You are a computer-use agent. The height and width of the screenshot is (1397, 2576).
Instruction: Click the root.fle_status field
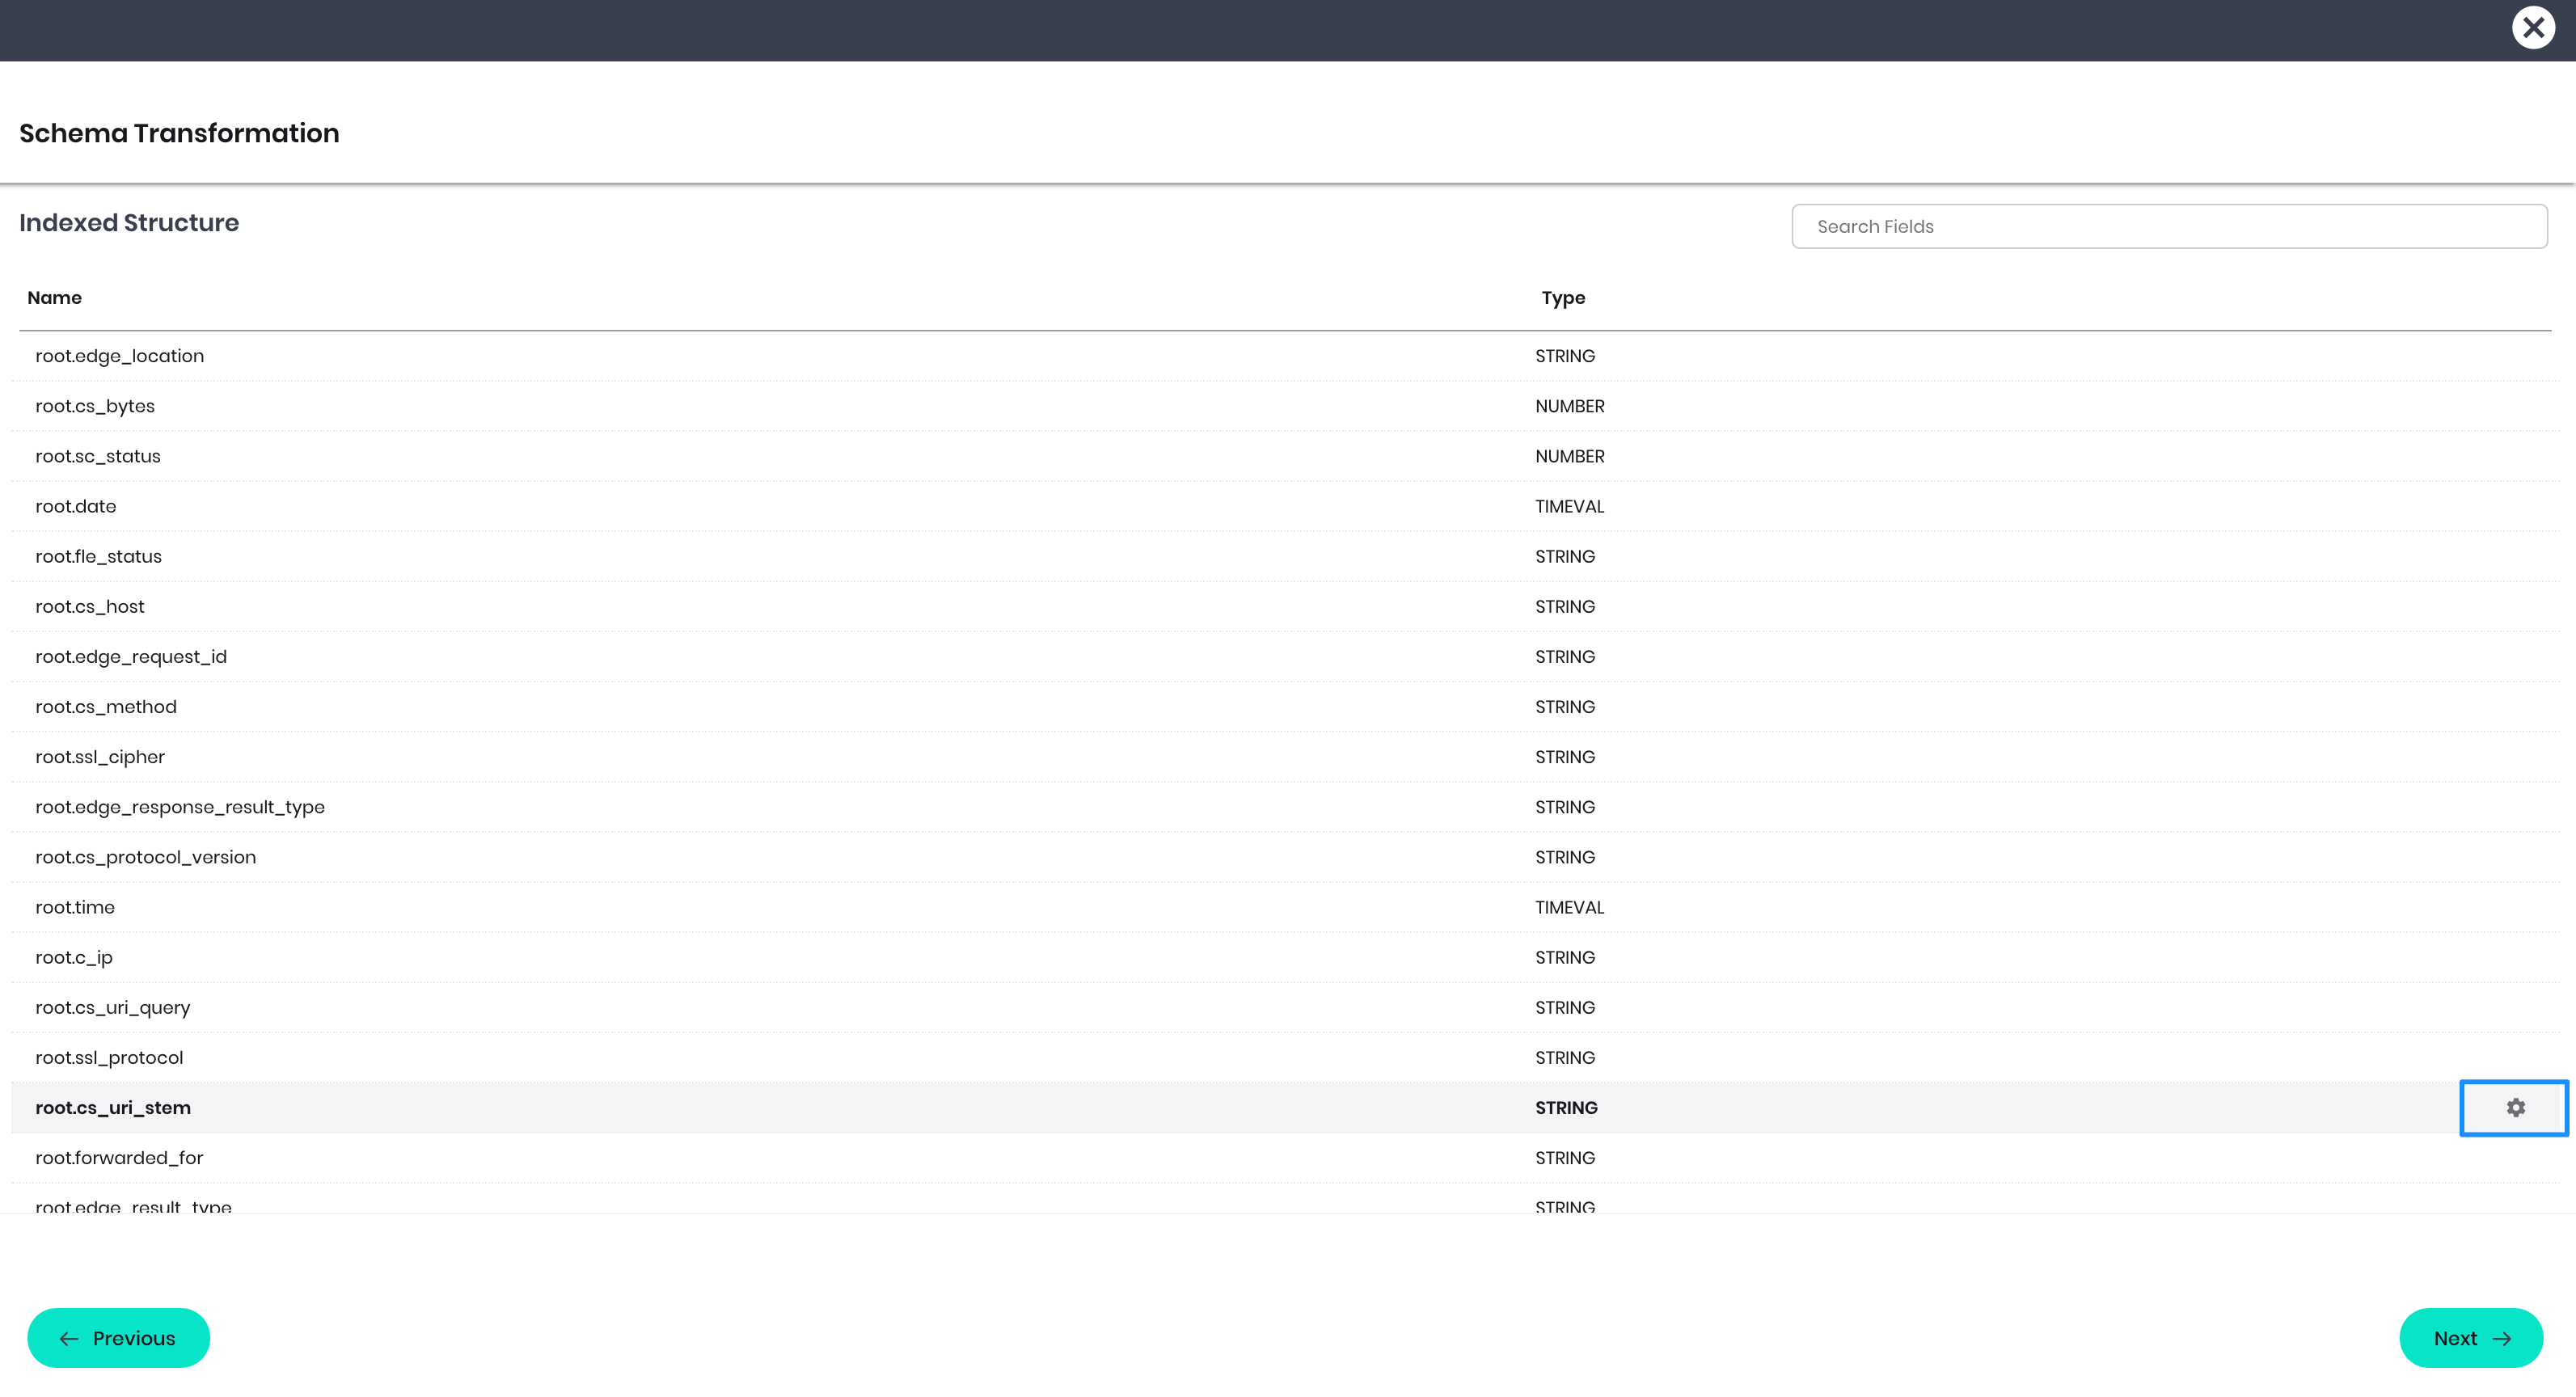98,556
